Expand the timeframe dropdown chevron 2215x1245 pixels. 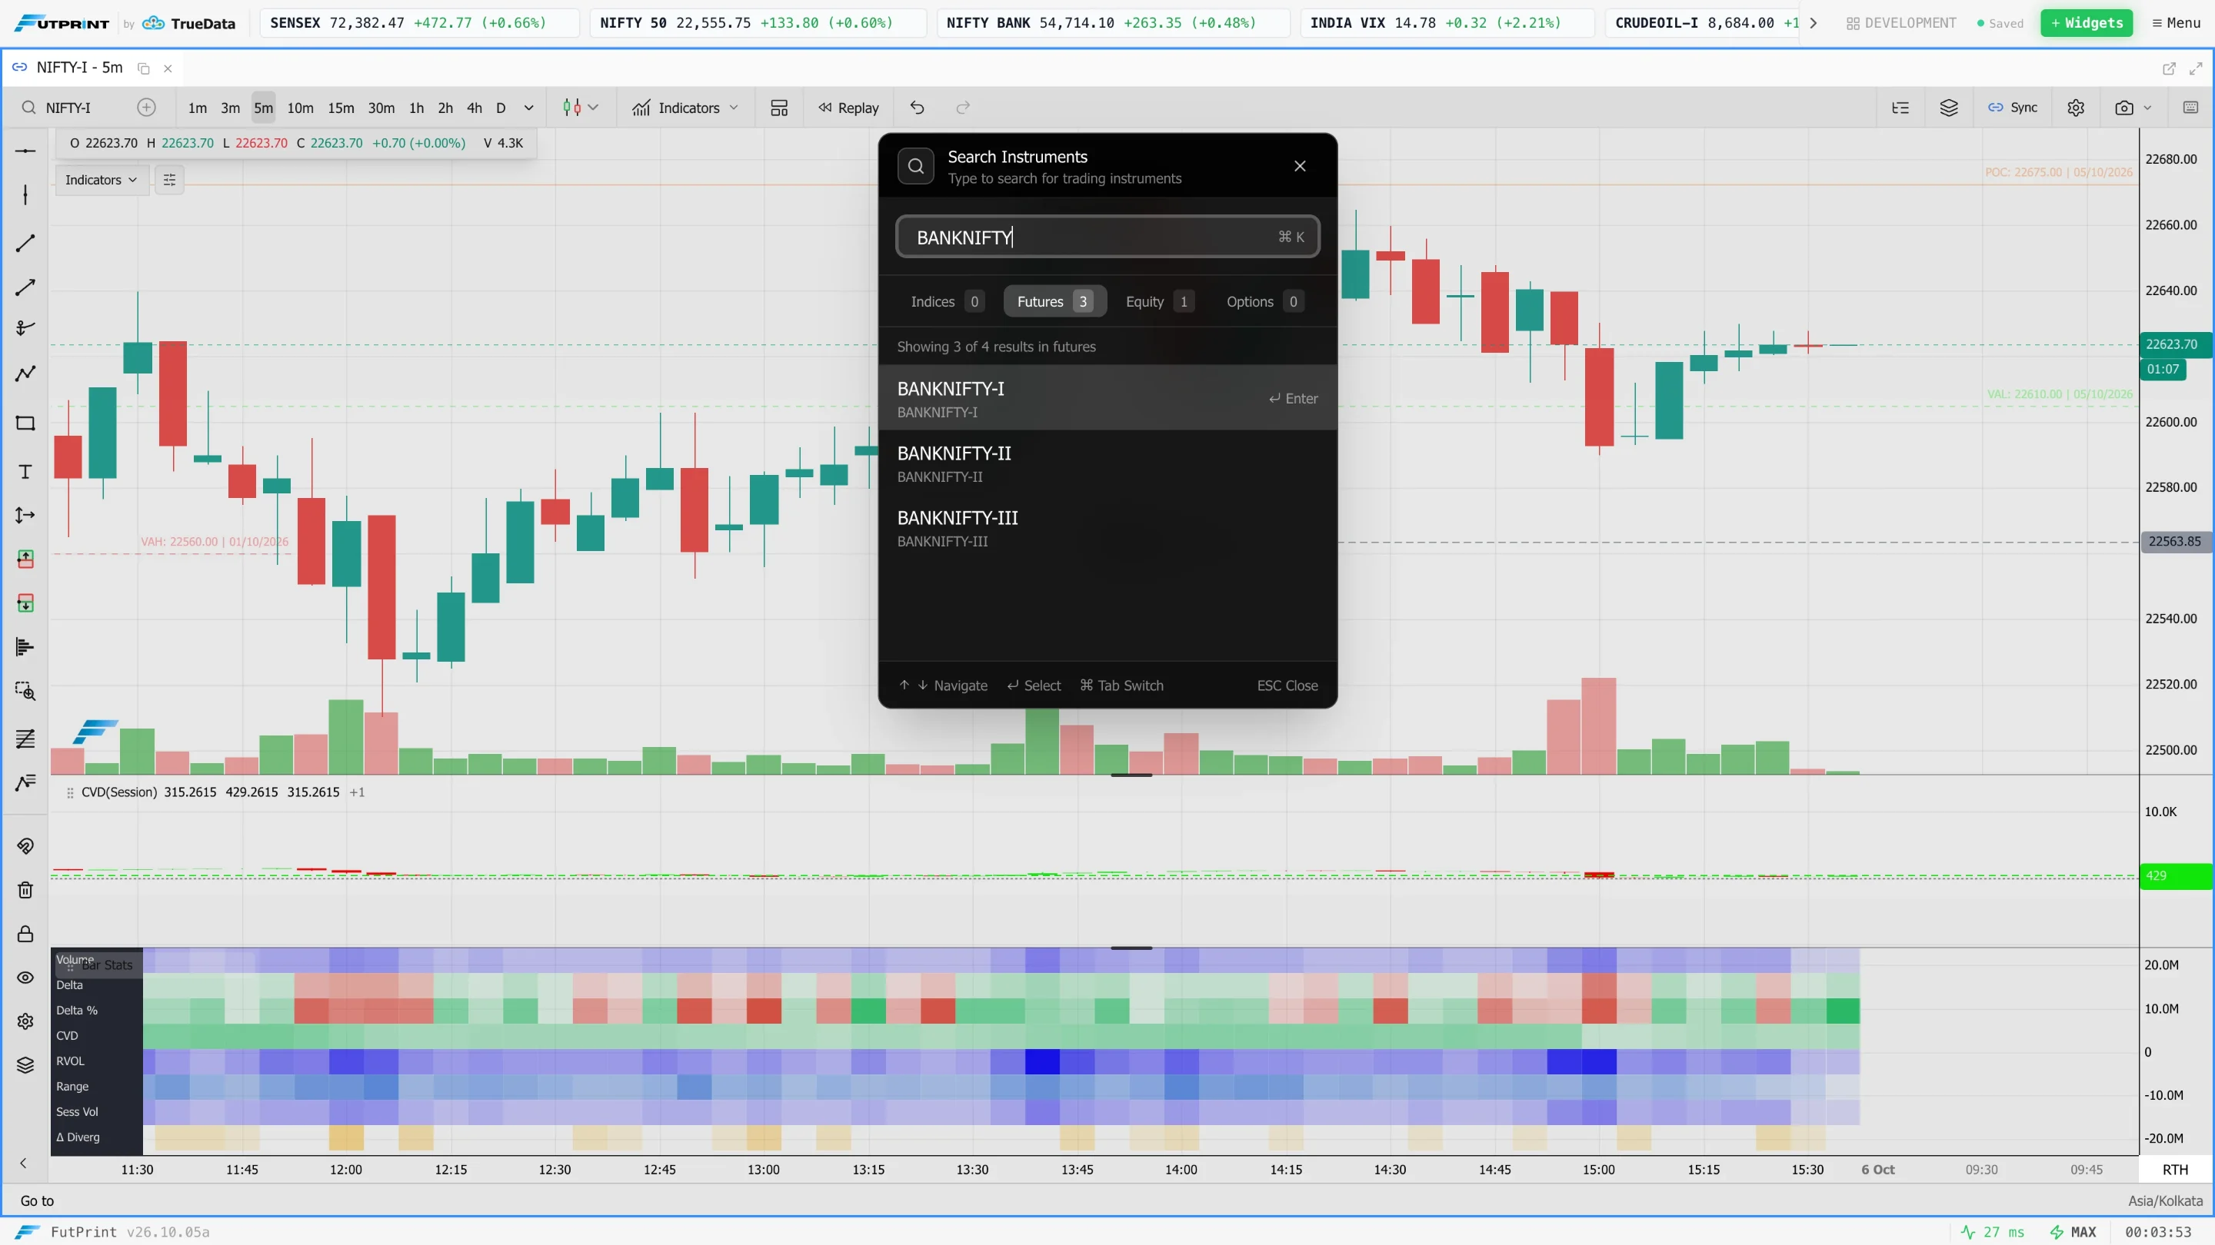tap(529, 108)
